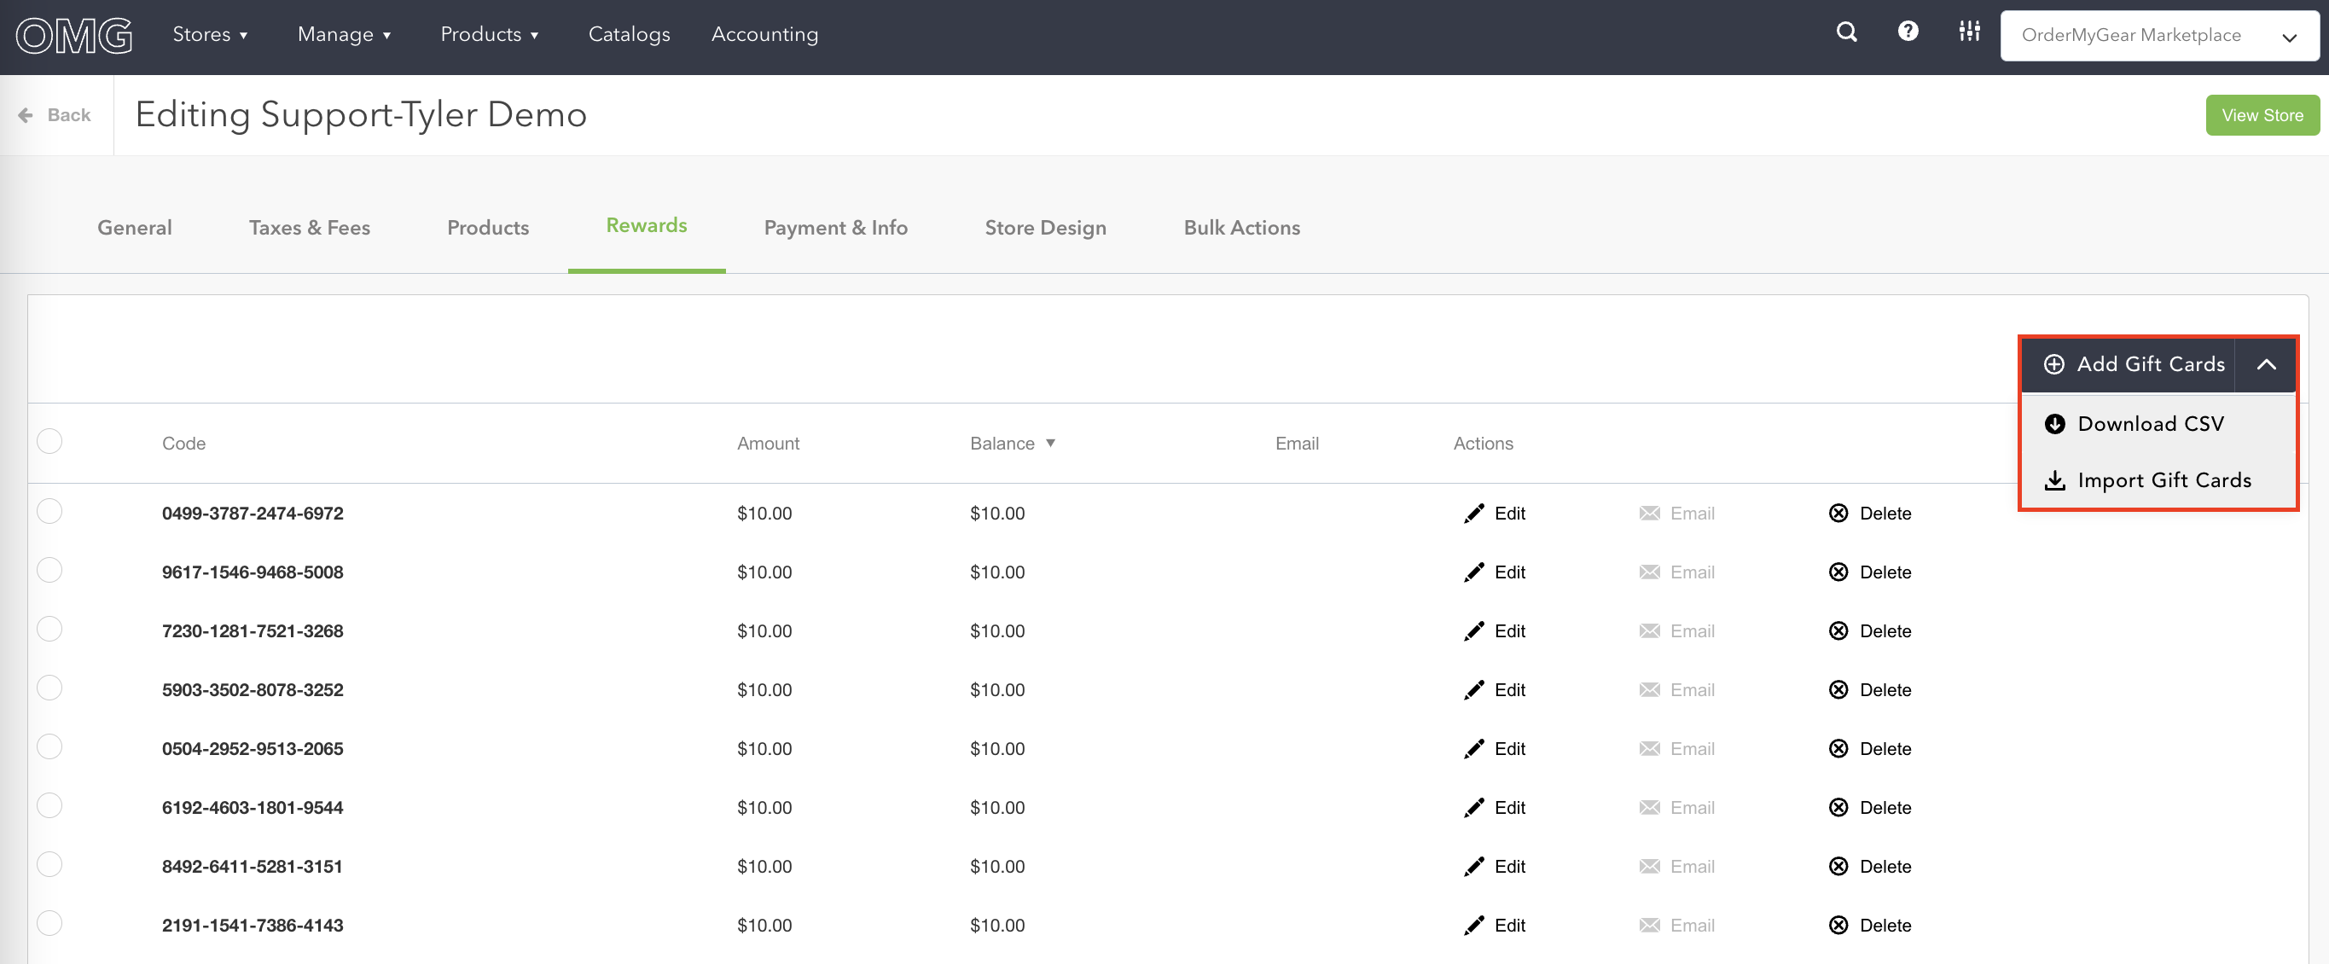Open the OrderMyGear Marketplace dropdown
Viewport: 2329px width, 964px height.
click(x=2158, y=35)
